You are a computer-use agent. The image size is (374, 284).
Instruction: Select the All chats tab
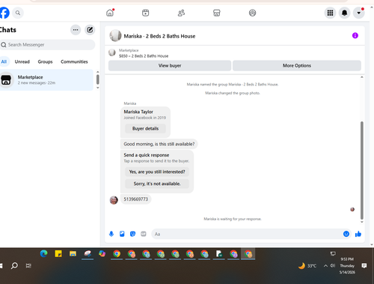pos(4,61)
